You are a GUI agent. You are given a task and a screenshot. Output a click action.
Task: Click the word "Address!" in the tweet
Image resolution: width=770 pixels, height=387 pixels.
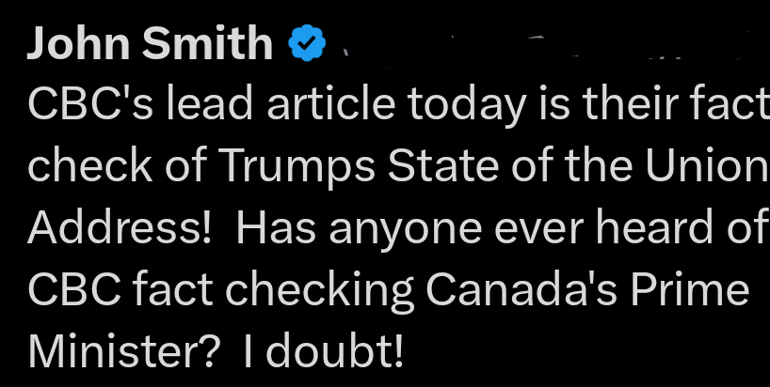click(119, 229)
